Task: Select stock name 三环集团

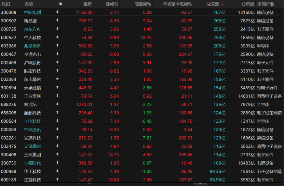Action: (x=32, y=155)
